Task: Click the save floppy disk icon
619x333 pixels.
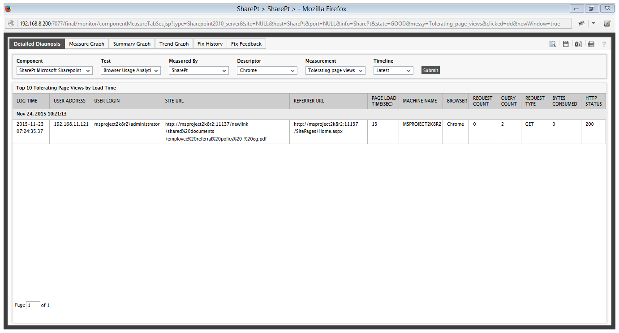Action: (x=566, y=44)
